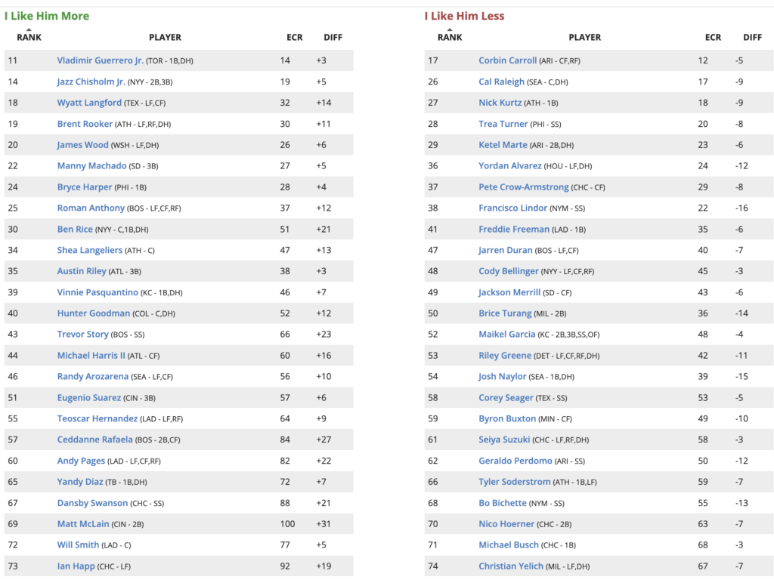774x580 pixels.
Task: Open Vladimir Guerrero Jr. player page
Action: tap(100, 60)
